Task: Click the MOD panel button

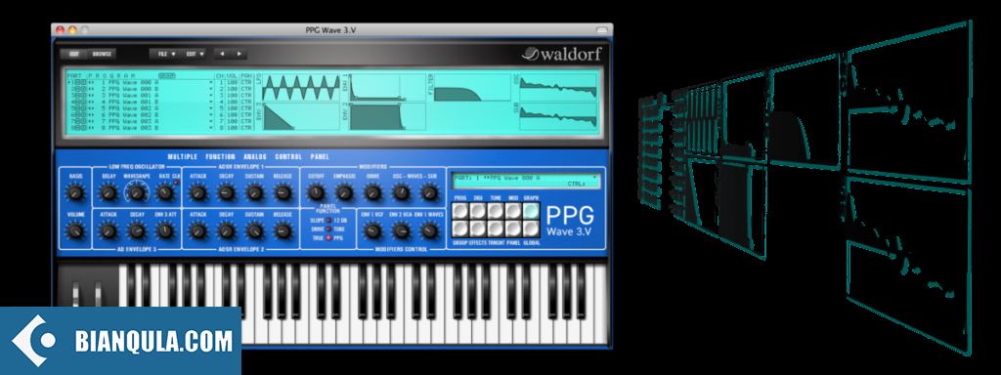Action: tap(512, 211)
